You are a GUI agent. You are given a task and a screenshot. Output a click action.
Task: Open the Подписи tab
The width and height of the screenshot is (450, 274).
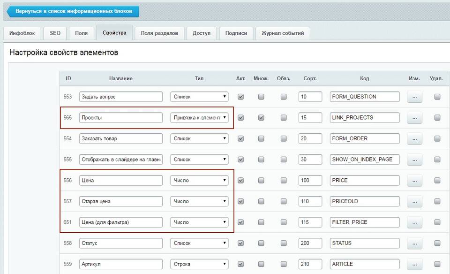pyautogui.click(x=236, y=33)
